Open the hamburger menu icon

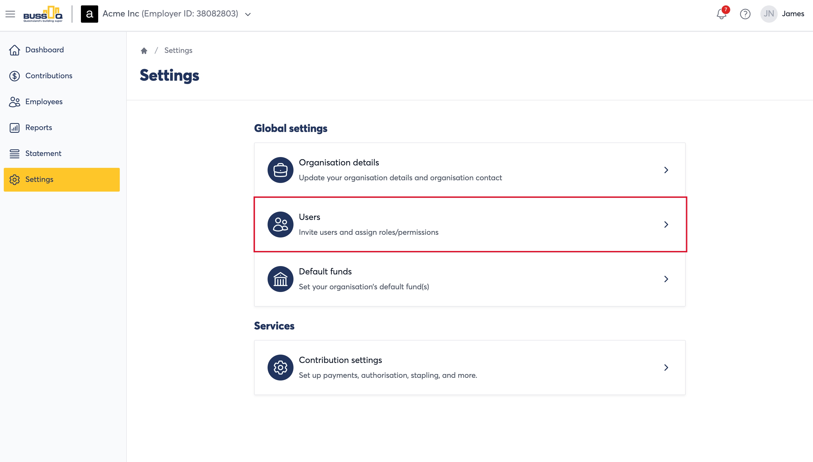coord(10,14)
